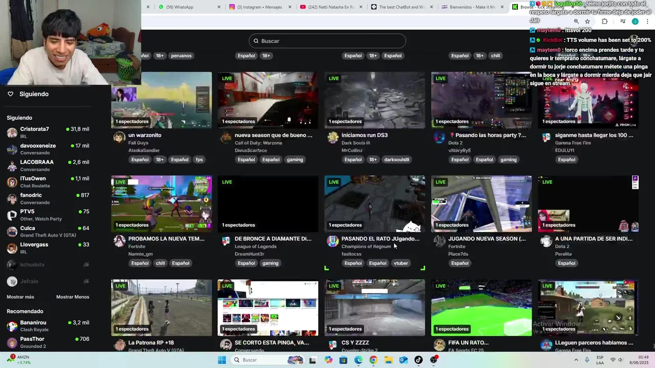Open 'Iniciamos run DS3' stream thumbnail
This screenshot has height=368, width=655.
point(375,100)
